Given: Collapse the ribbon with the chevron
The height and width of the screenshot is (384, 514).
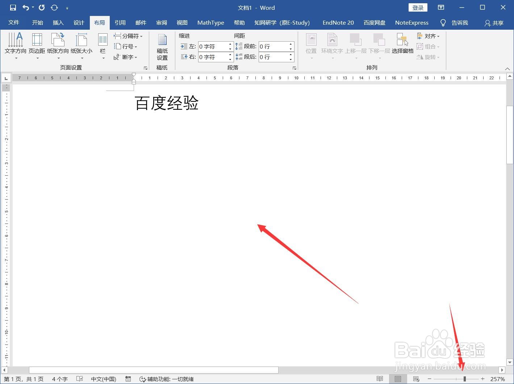Looking at the screenshot, I should (x=507, y=68).
